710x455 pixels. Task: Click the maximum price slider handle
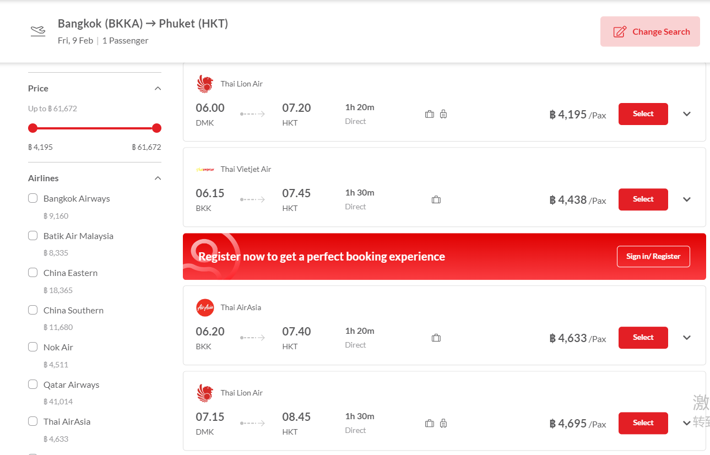(156, 128)
